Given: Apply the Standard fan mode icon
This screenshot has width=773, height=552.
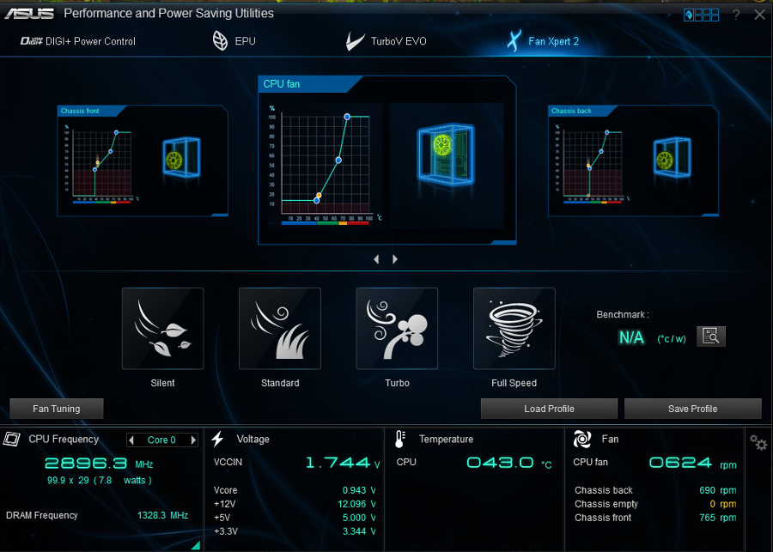Looking at the screenshot, I should click(280, 329).
